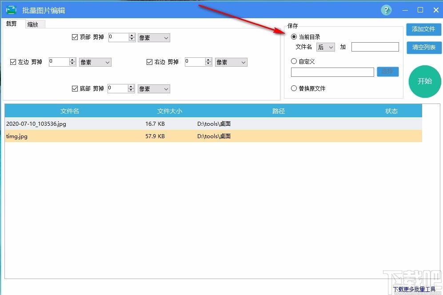Toggle the 顶部 剪掉 checkbox
443x295 pixels.
coord(75,37)
